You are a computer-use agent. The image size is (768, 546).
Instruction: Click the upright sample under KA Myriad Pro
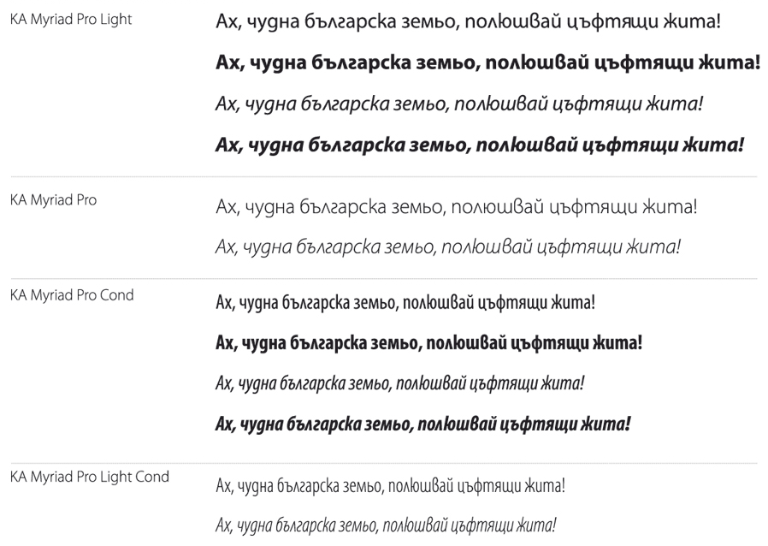[x=457, y=207]
